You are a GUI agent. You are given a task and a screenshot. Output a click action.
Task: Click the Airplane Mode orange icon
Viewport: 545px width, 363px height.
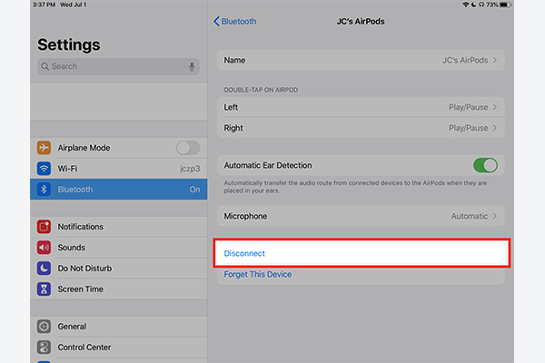point(44,148)
